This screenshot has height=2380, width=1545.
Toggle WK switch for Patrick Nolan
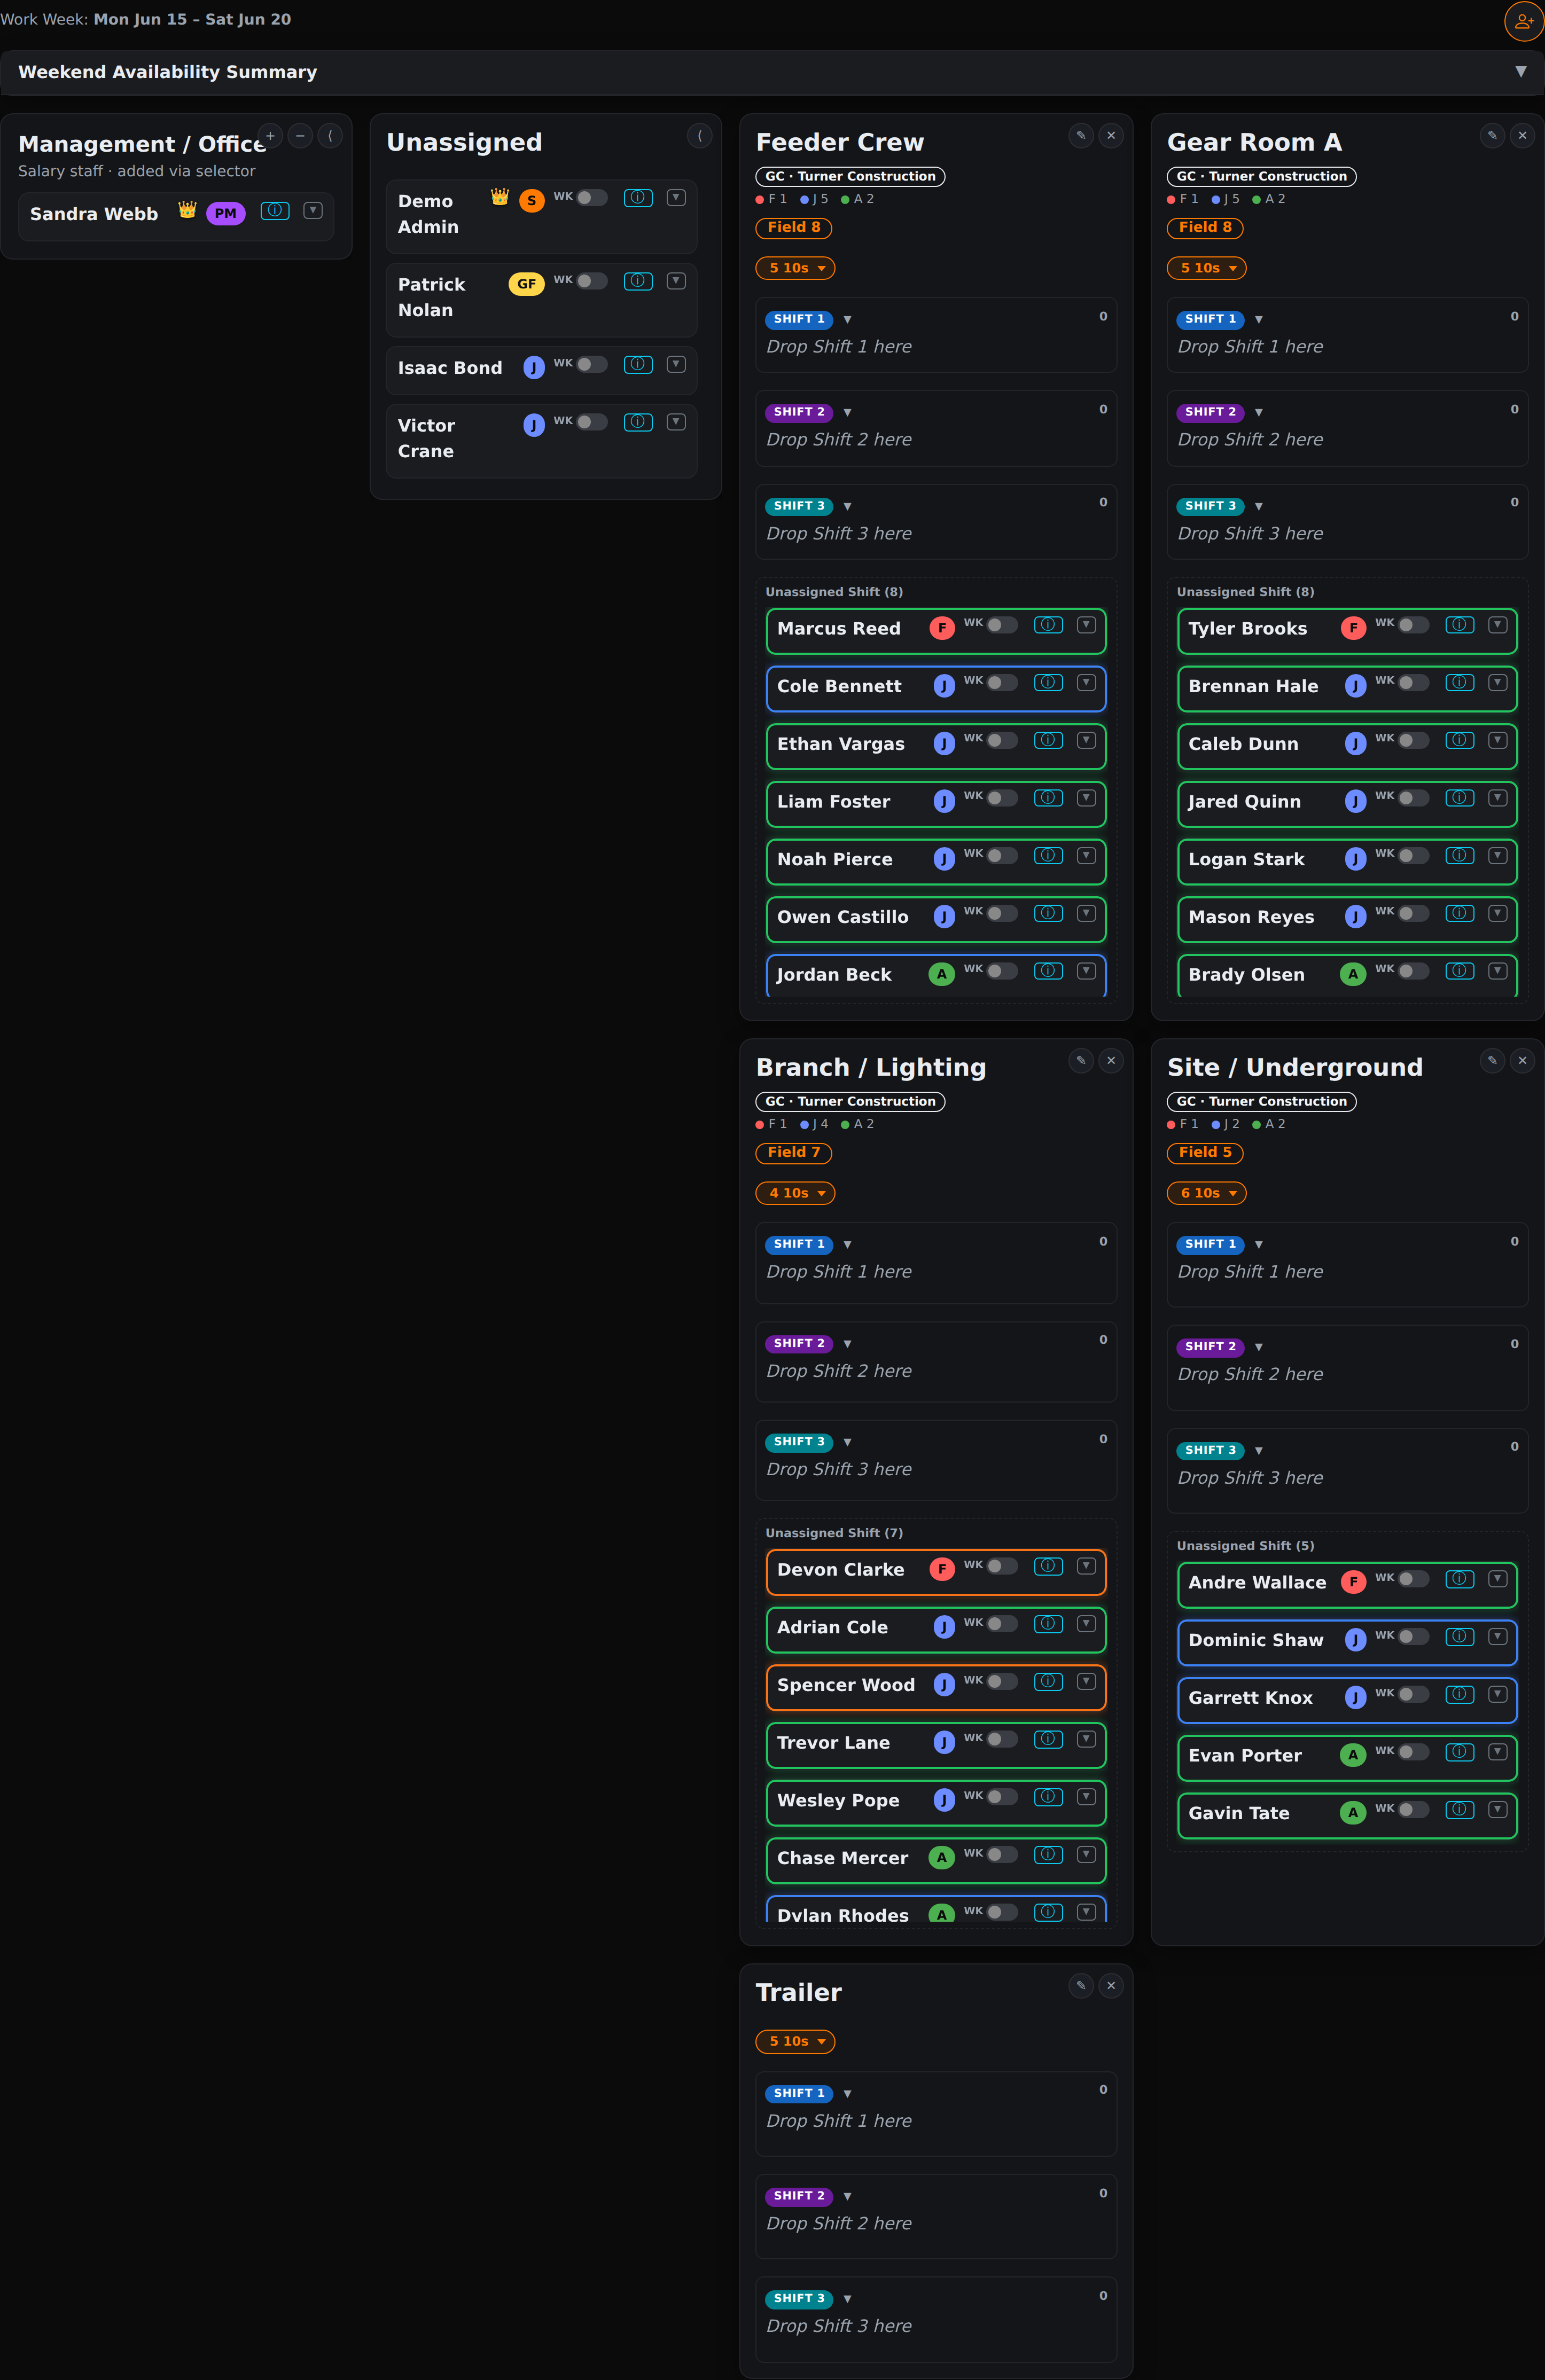point(592,281)
